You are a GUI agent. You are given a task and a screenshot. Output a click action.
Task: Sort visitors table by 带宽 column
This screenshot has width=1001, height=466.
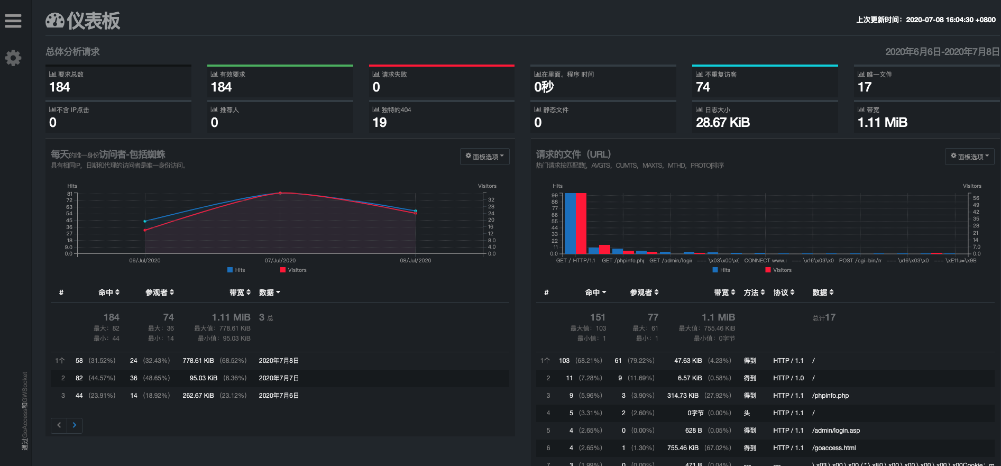240,293
